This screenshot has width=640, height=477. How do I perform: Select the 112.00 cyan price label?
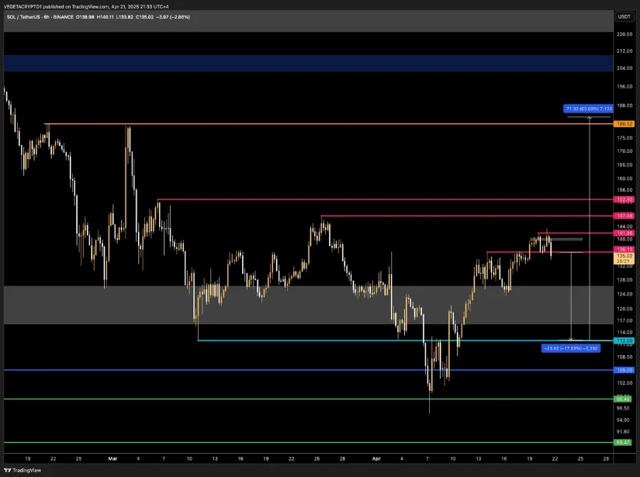(x=624, y=340)
